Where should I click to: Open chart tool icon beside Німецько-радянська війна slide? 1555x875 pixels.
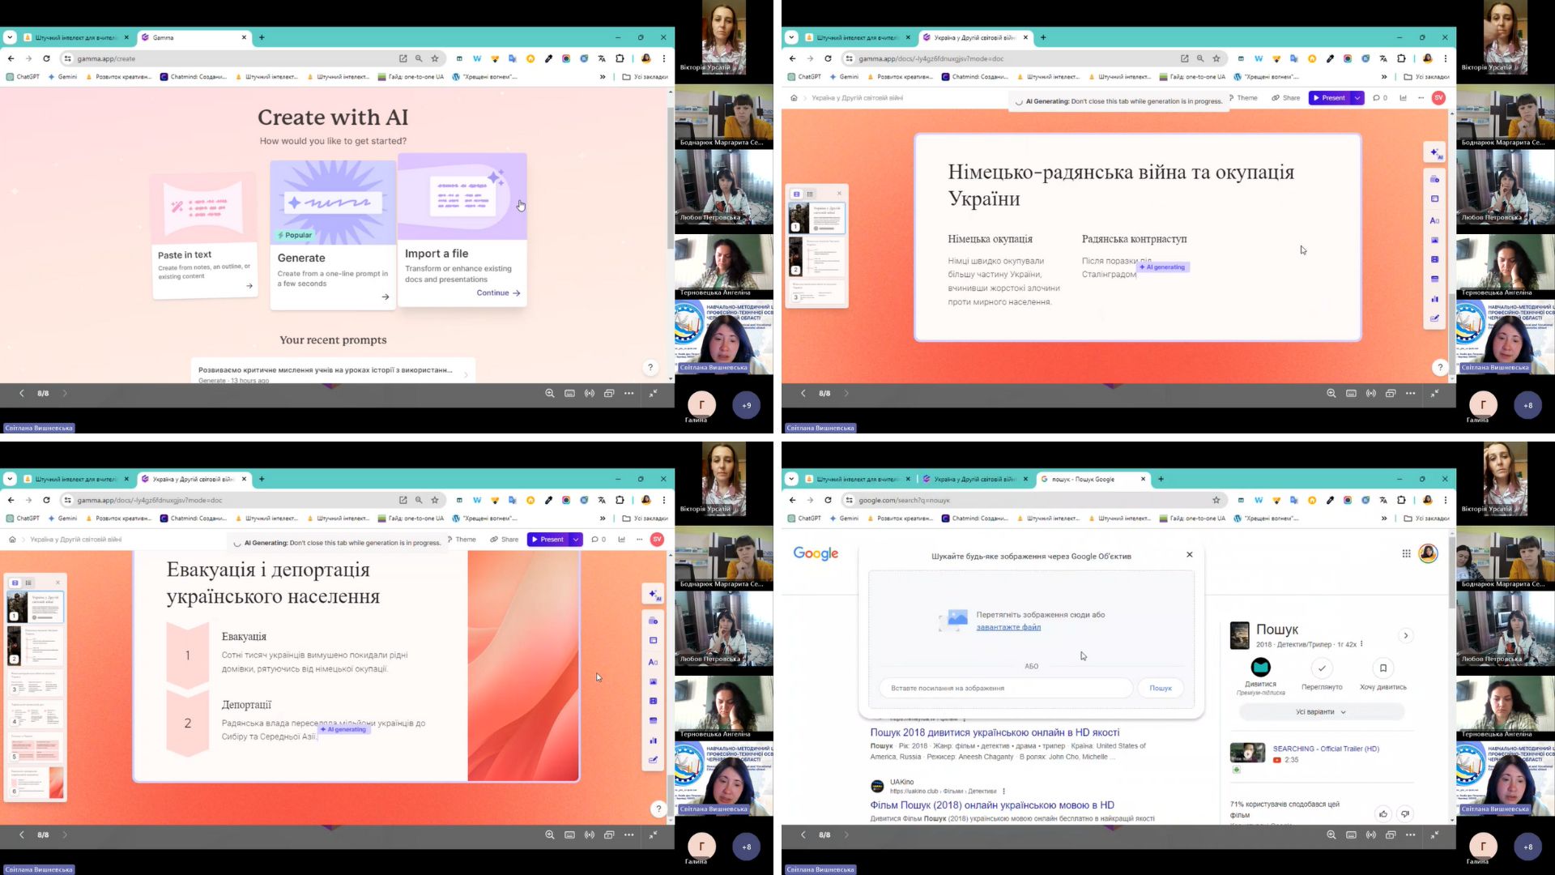(1434, 299)
